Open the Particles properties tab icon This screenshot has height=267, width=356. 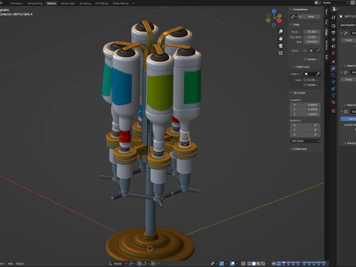(334, 75)
